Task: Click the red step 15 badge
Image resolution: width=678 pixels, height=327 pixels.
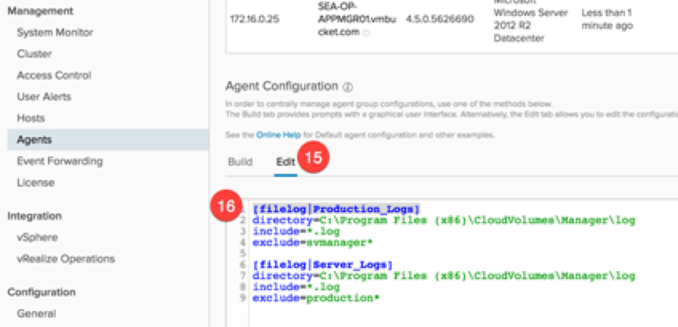Action: [313, 159]
